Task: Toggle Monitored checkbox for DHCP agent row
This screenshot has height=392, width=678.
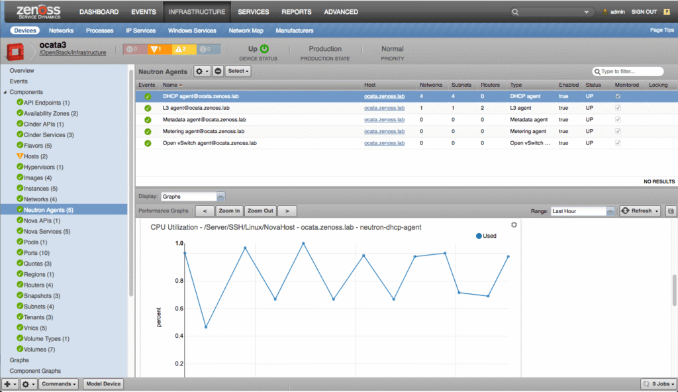Action: pos(618,97)
